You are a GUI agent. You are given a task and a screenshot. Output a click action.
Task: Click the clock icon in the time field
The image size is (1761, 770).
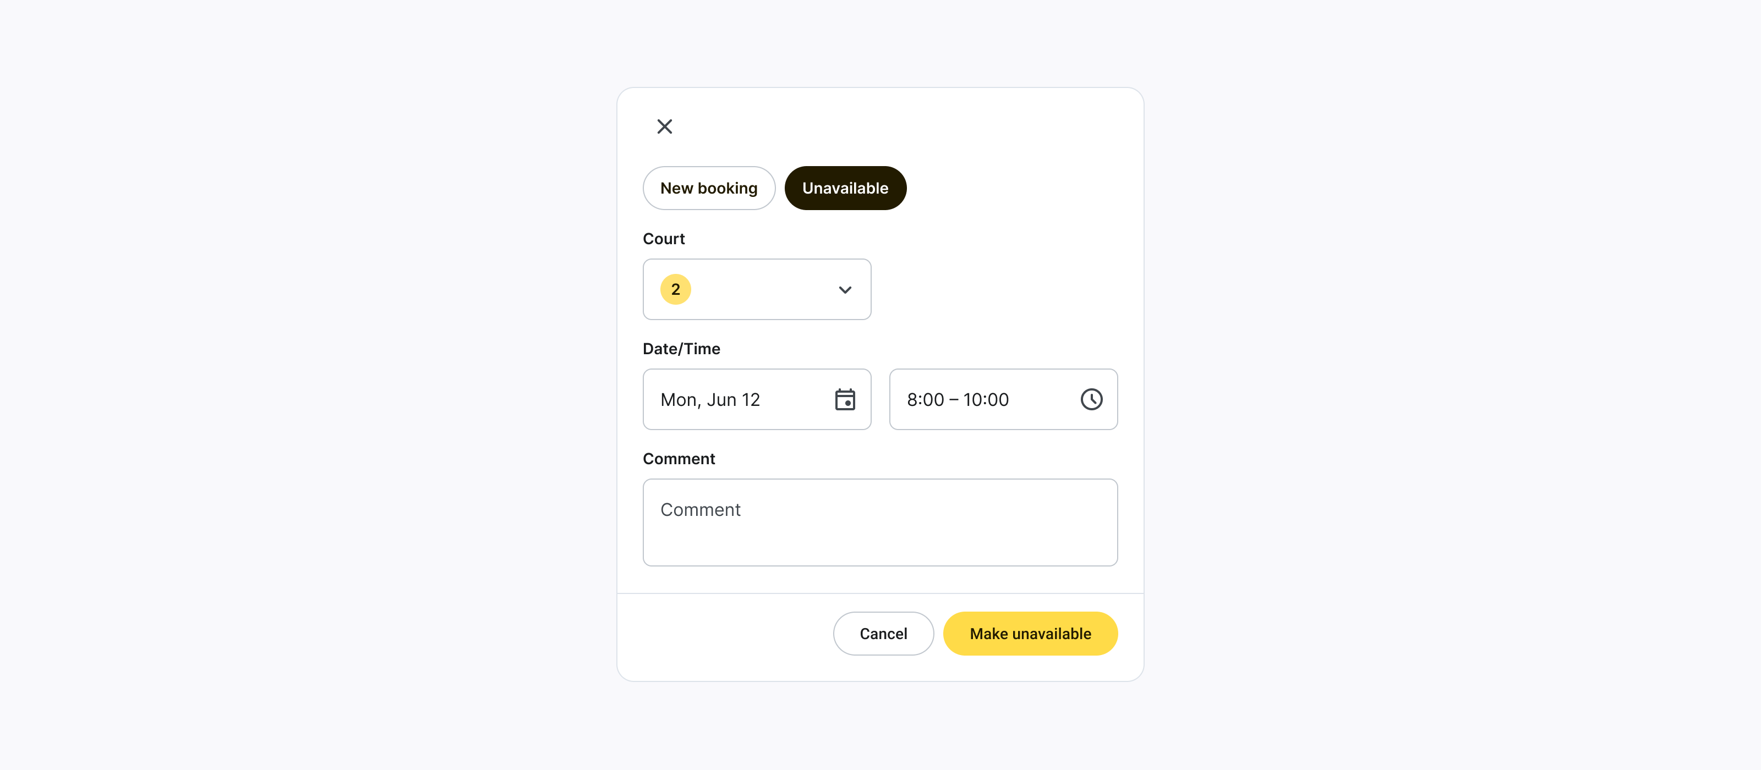(x=1091, y=399)
